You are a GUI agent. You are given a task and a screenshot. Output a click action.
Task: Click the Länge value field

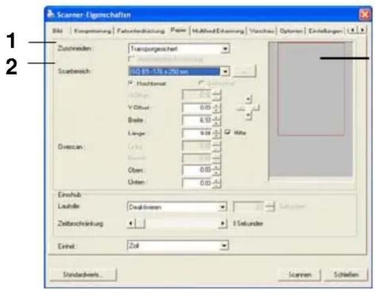pyautogui.click(x=197, y=133)
